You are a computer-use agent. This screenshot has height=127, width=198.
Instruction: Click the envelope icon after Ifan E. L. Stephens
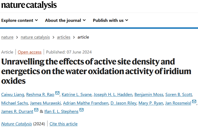(x=82, y=110)
